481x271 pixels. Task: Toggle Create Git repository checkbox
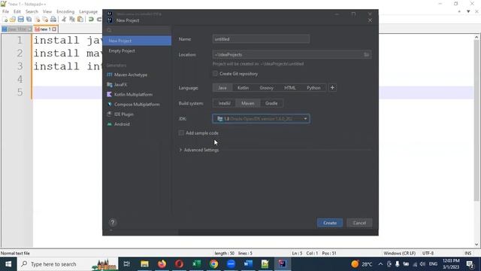[x=215, y=74]
